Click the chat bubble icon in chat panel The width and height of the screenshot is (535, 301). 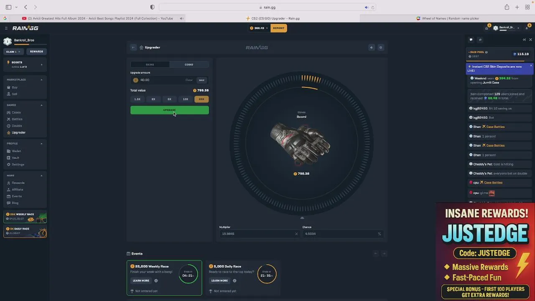point(471,40)
